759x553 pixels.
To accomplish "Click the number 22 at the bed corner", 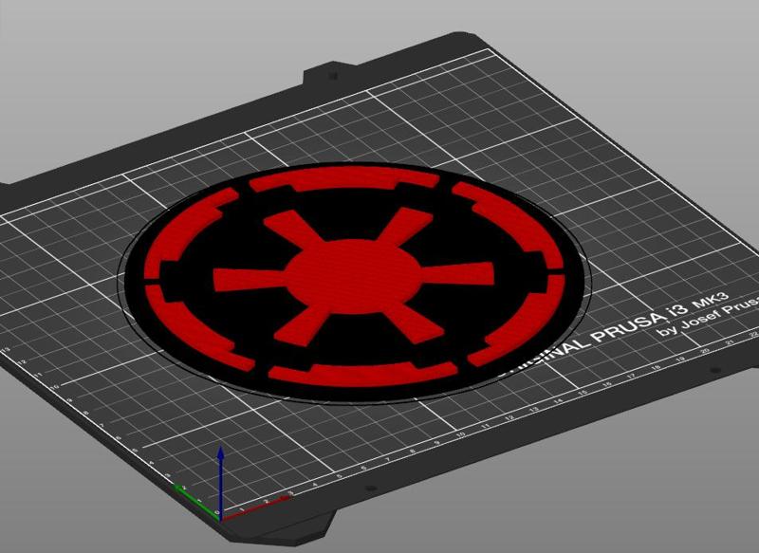I will (x=752, y=335).
